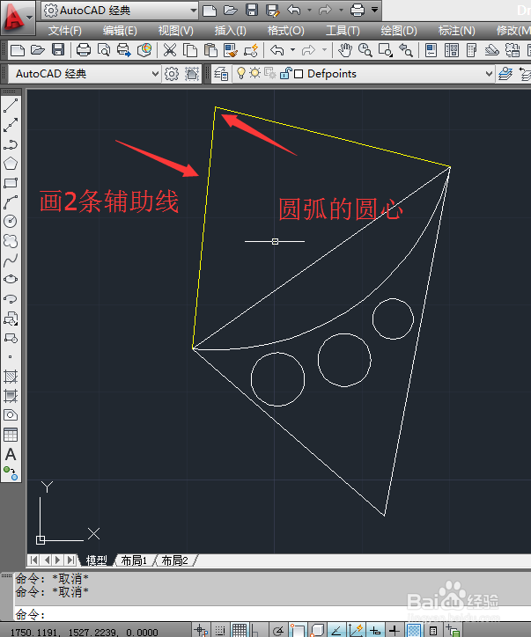The width and height of the screenshot is (531, 637).
Task: Open the Defpoints layer dropdown
Action: [489, 74]
